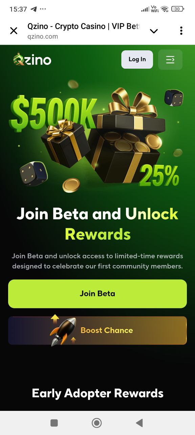Expand the page info chevron
Image resolution: width=195 pixels, height=435 pixels.
pyautogui.click(x=154, y=31)
